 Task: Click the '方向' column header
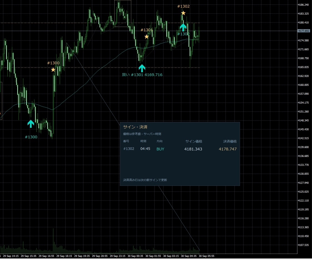[x=160, y=141]
